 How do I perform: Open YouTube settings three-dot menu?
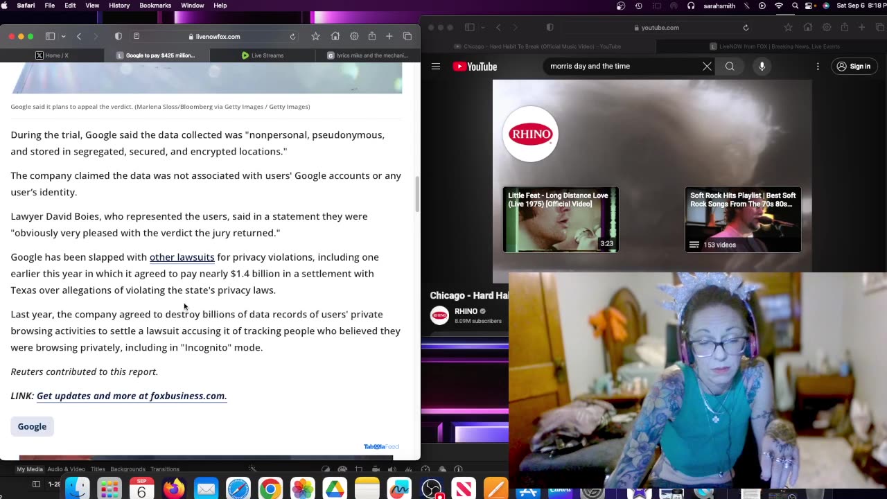(x=818, y=67)
